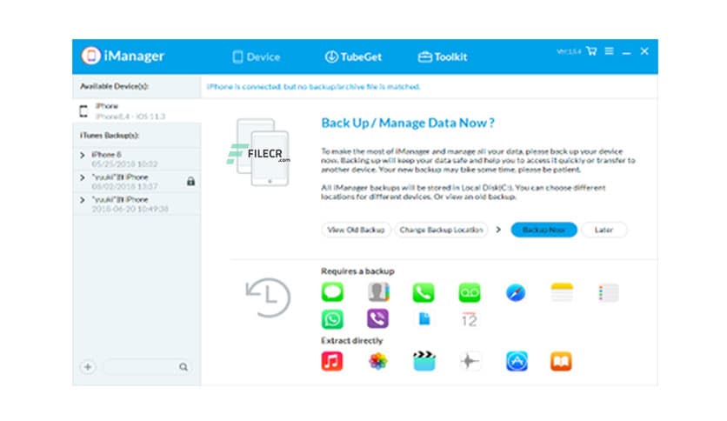Select the Voice Memos icon

tap(470, 361)
